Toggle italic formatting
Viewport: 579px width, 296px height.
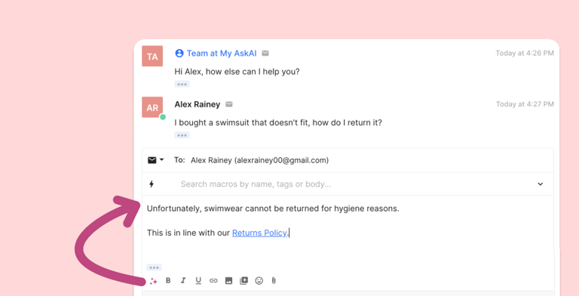(182, 281)
